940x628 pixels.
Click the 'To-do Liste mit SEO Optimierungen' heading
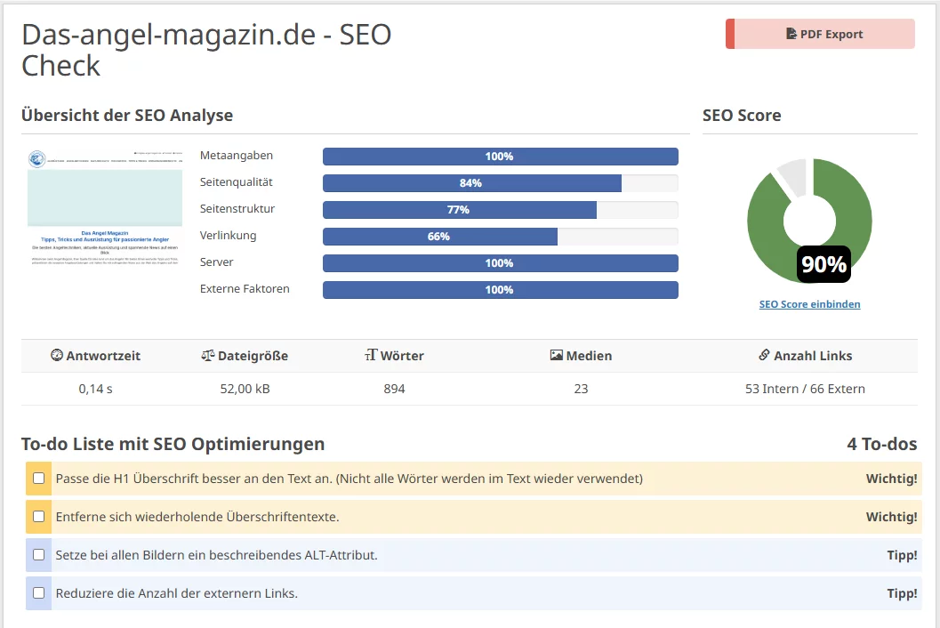173,444
